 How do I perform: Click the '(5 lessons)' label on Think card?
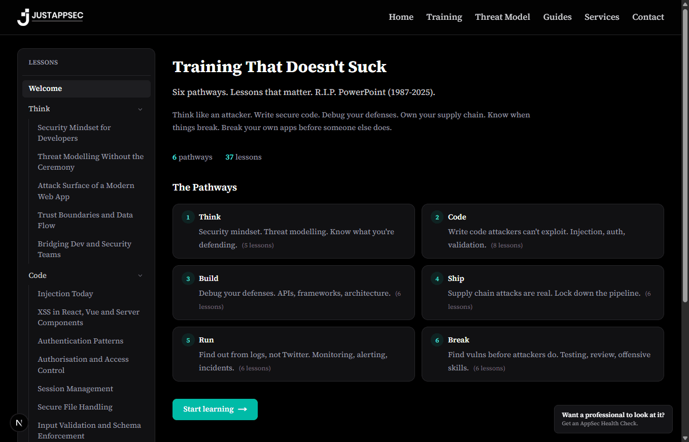[x=258, y=245]
